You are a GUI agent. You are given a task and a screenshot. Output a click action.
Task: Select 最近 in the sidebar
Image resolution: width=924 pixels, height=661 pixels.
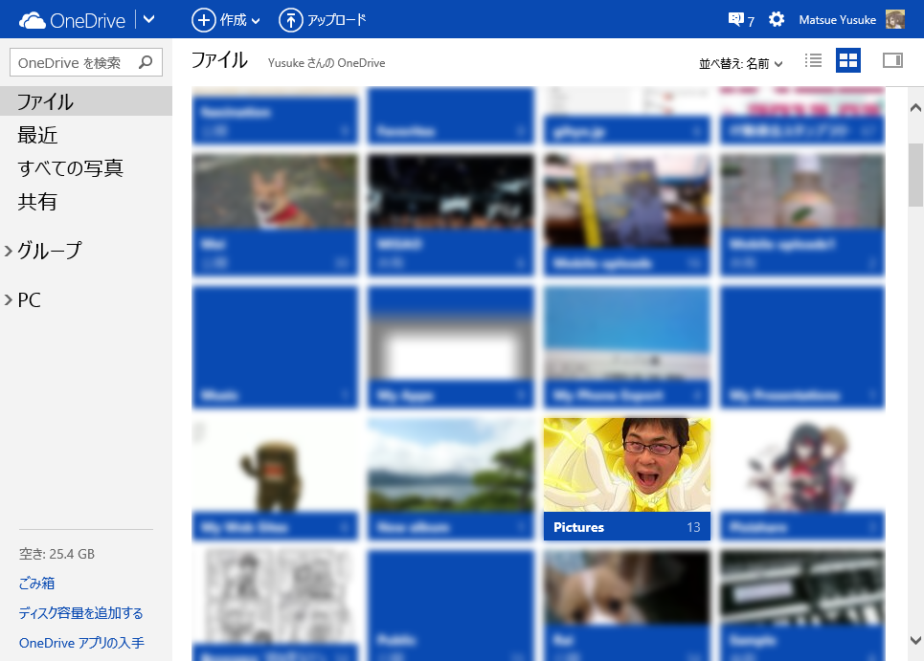click(x=37, y=136)
